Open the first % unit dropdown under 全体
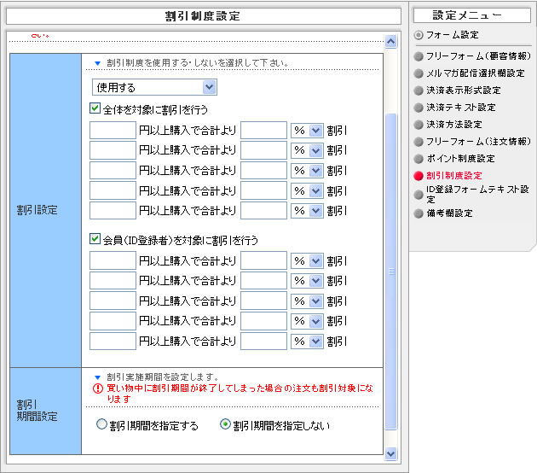 tap(307, 131)
